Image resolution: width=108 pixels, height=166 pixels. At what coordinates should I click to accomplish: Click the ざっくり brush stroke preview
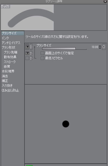click(x=27, y=17)
